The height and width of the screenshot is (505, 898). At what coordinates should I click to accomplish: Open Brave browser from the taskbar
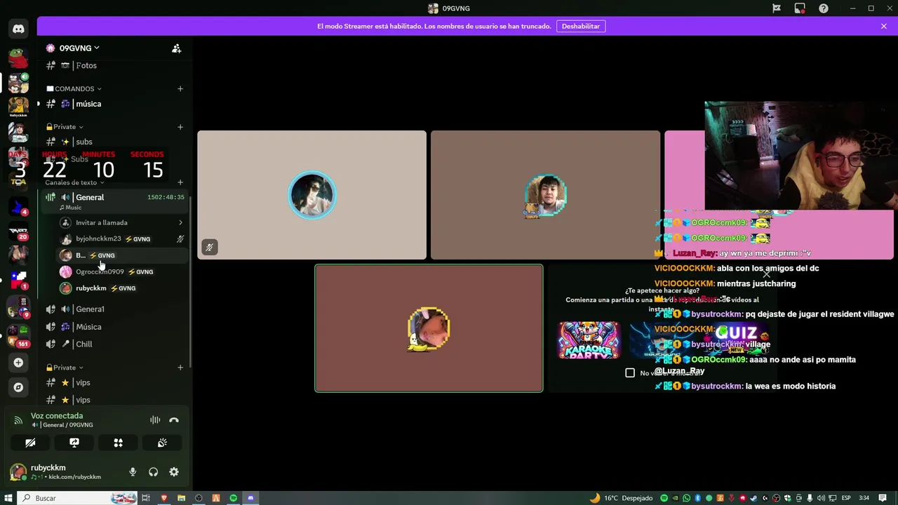click(164, 498)
